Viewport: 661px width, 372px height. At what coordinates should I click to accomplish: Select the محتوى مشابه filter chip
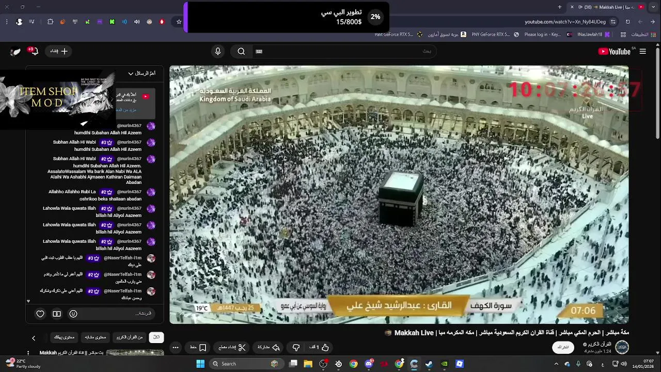[96, 337]
